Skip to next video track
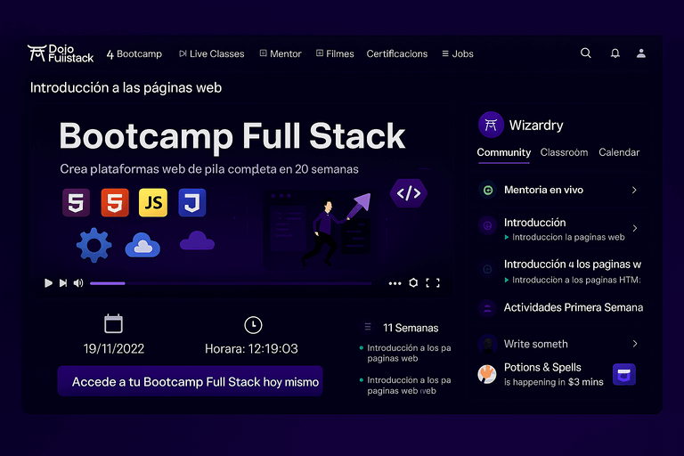 point(62,283)
